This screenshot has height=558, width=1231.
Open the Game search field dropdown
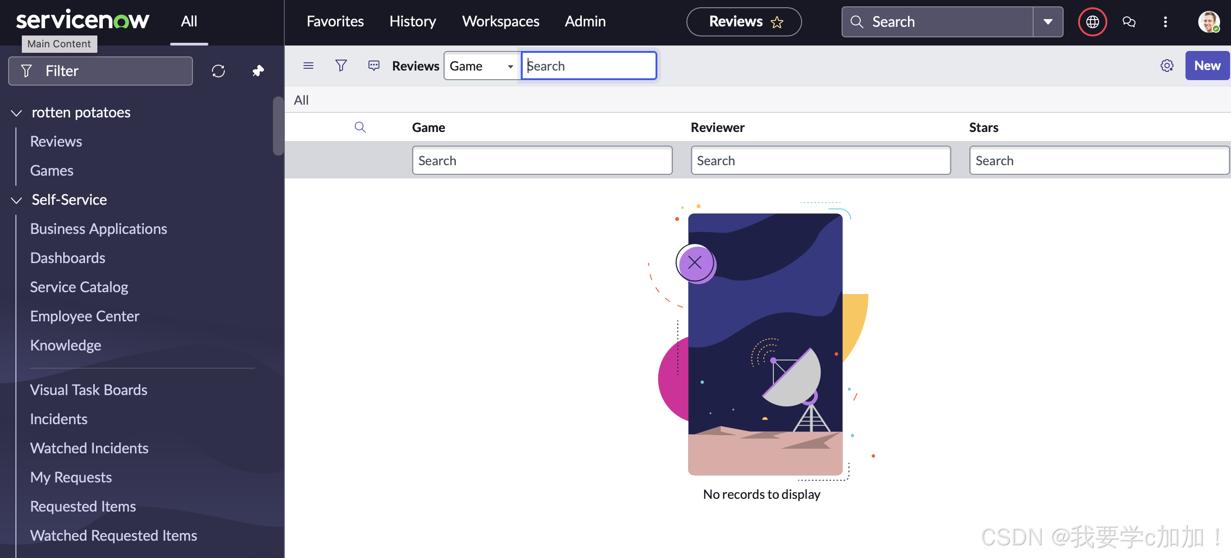(x=482, y=66)
